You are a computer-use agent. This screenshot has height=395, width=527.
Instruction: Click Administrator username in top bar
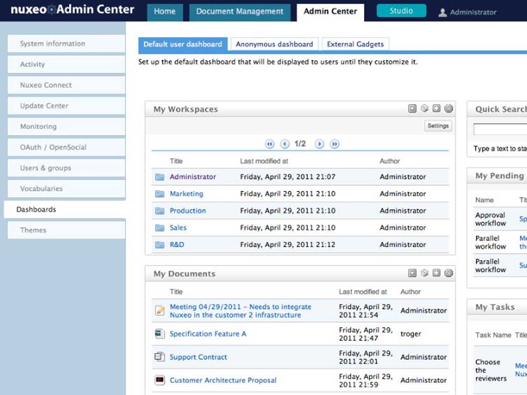[x=473, y=12]
